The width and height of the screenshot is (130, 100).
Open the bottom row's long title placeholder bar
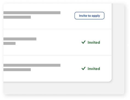(x=32, y=65)
